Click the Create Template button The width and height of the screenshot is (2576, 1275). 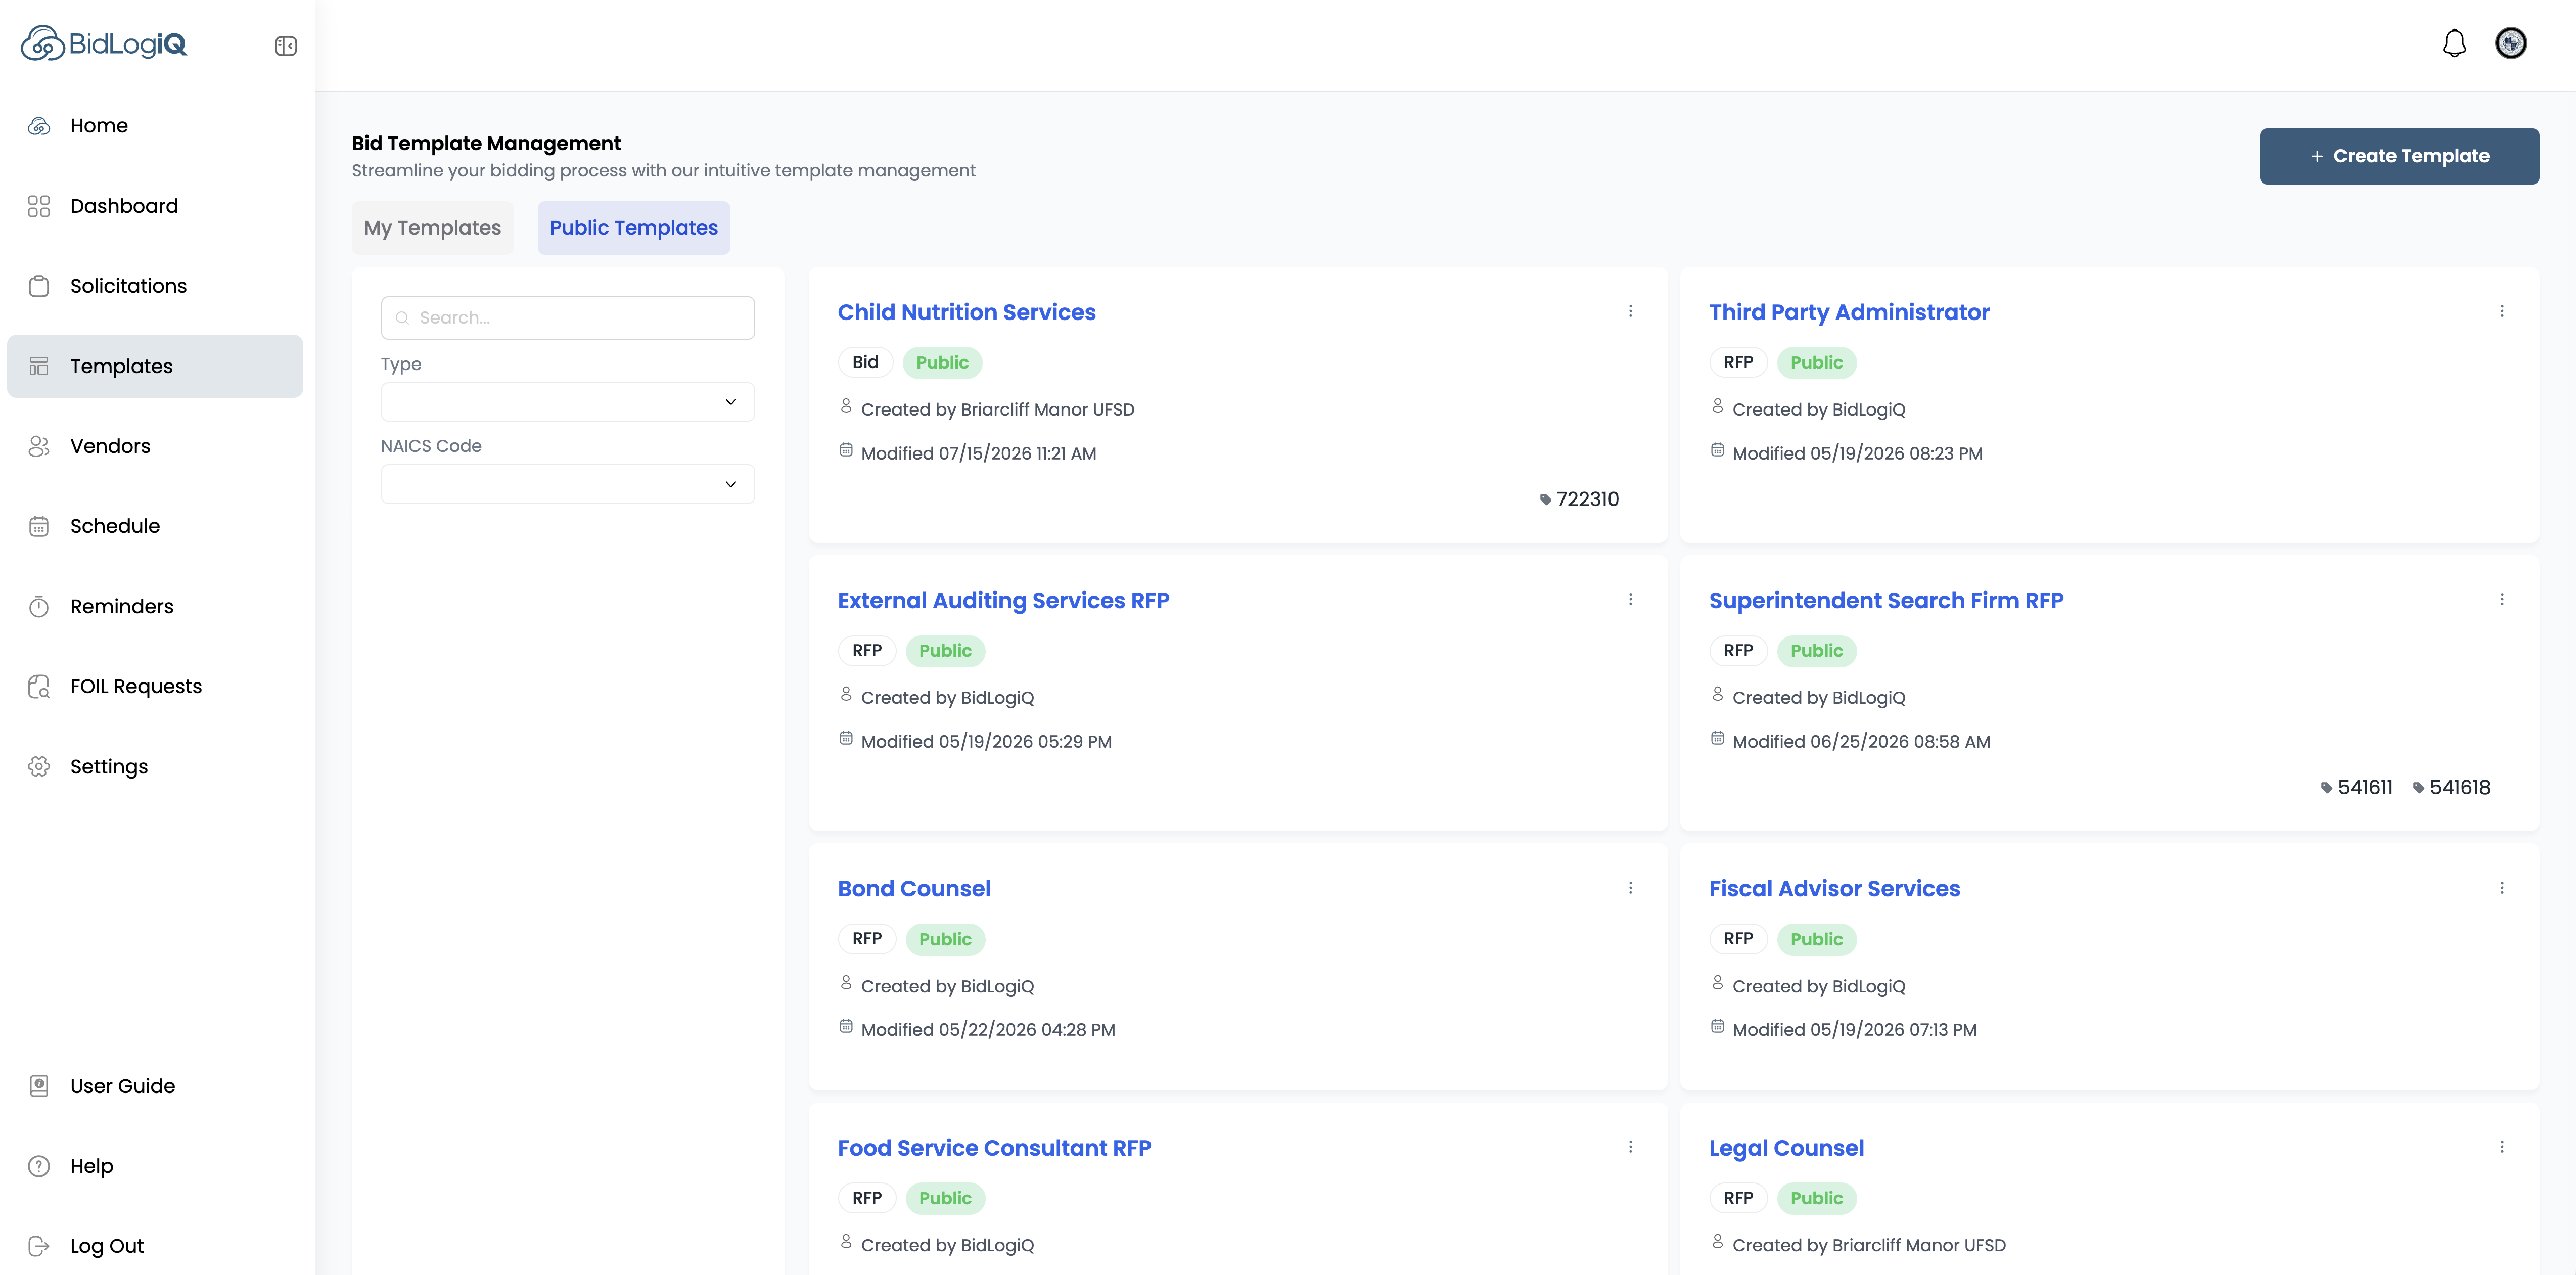click(x=2399, y=156)
